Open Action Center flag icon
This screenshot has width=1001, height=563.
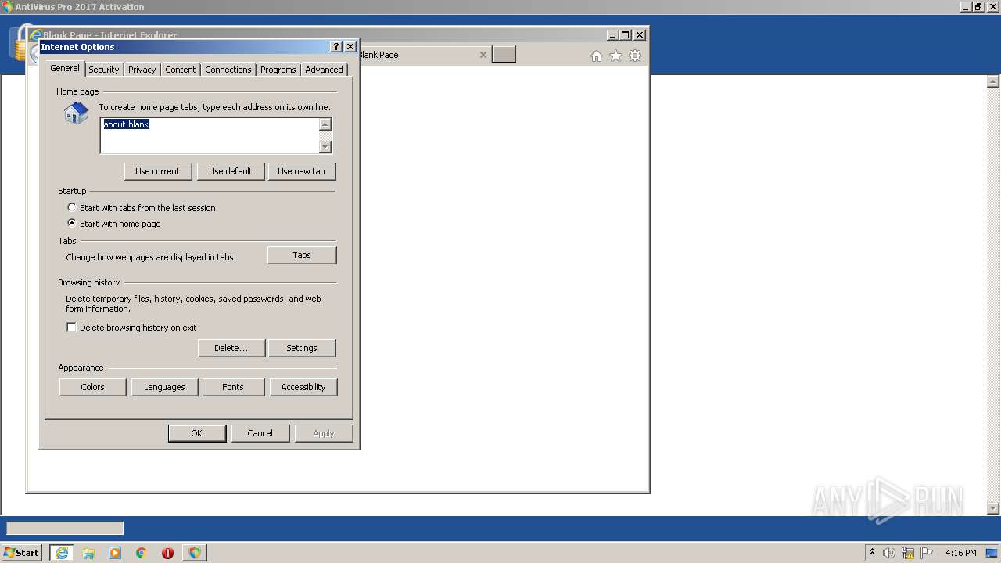[927, 553]
